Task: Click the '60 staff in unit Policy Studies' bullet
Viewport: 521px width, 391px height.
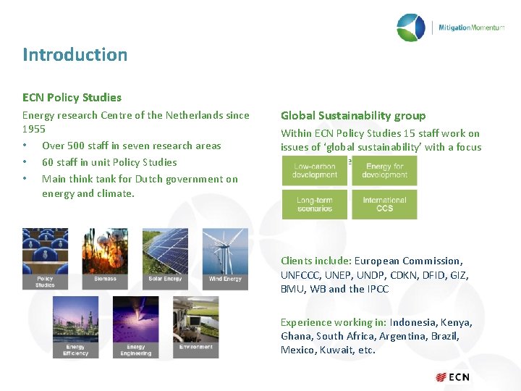Action: (x=109, y=162)
